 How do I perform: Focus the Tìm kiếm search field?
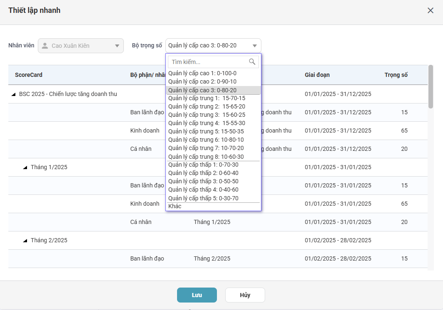208,62
